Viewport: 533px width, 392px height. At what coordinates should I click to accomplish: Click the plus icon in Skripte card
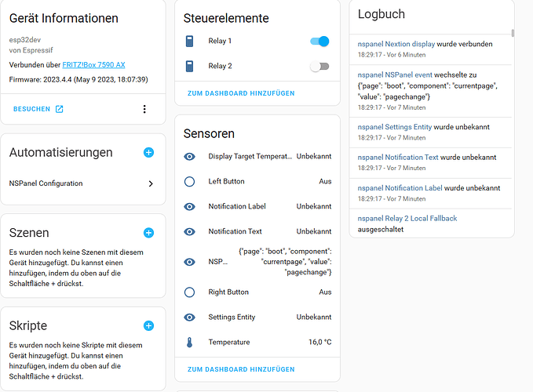[148, 325]
